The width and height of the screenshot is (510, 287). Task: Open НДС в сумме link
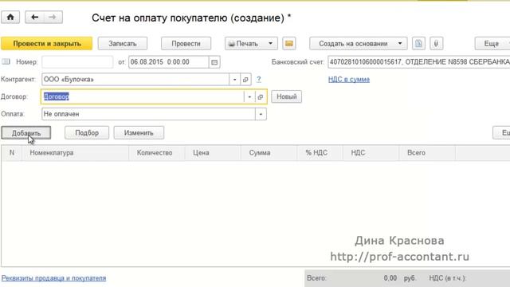[x=349, y=80]
